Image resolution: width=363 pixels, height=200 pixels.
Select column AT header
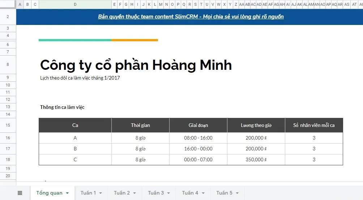354,4
